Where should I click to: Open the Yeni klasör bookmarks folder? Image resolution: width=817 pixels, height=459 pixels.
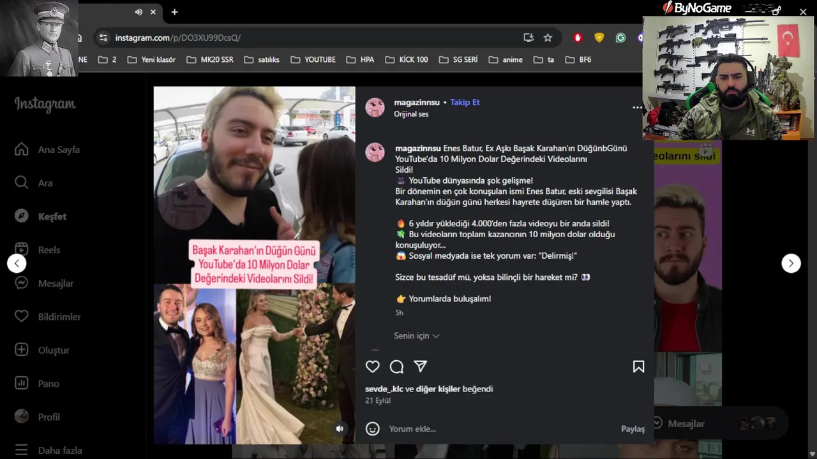click(151, 59)
